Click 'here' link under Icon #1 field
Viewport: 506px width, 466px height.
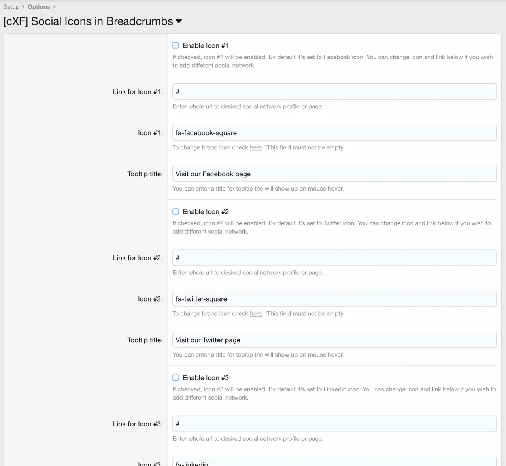pyautogui.click(x=256, y=147)
